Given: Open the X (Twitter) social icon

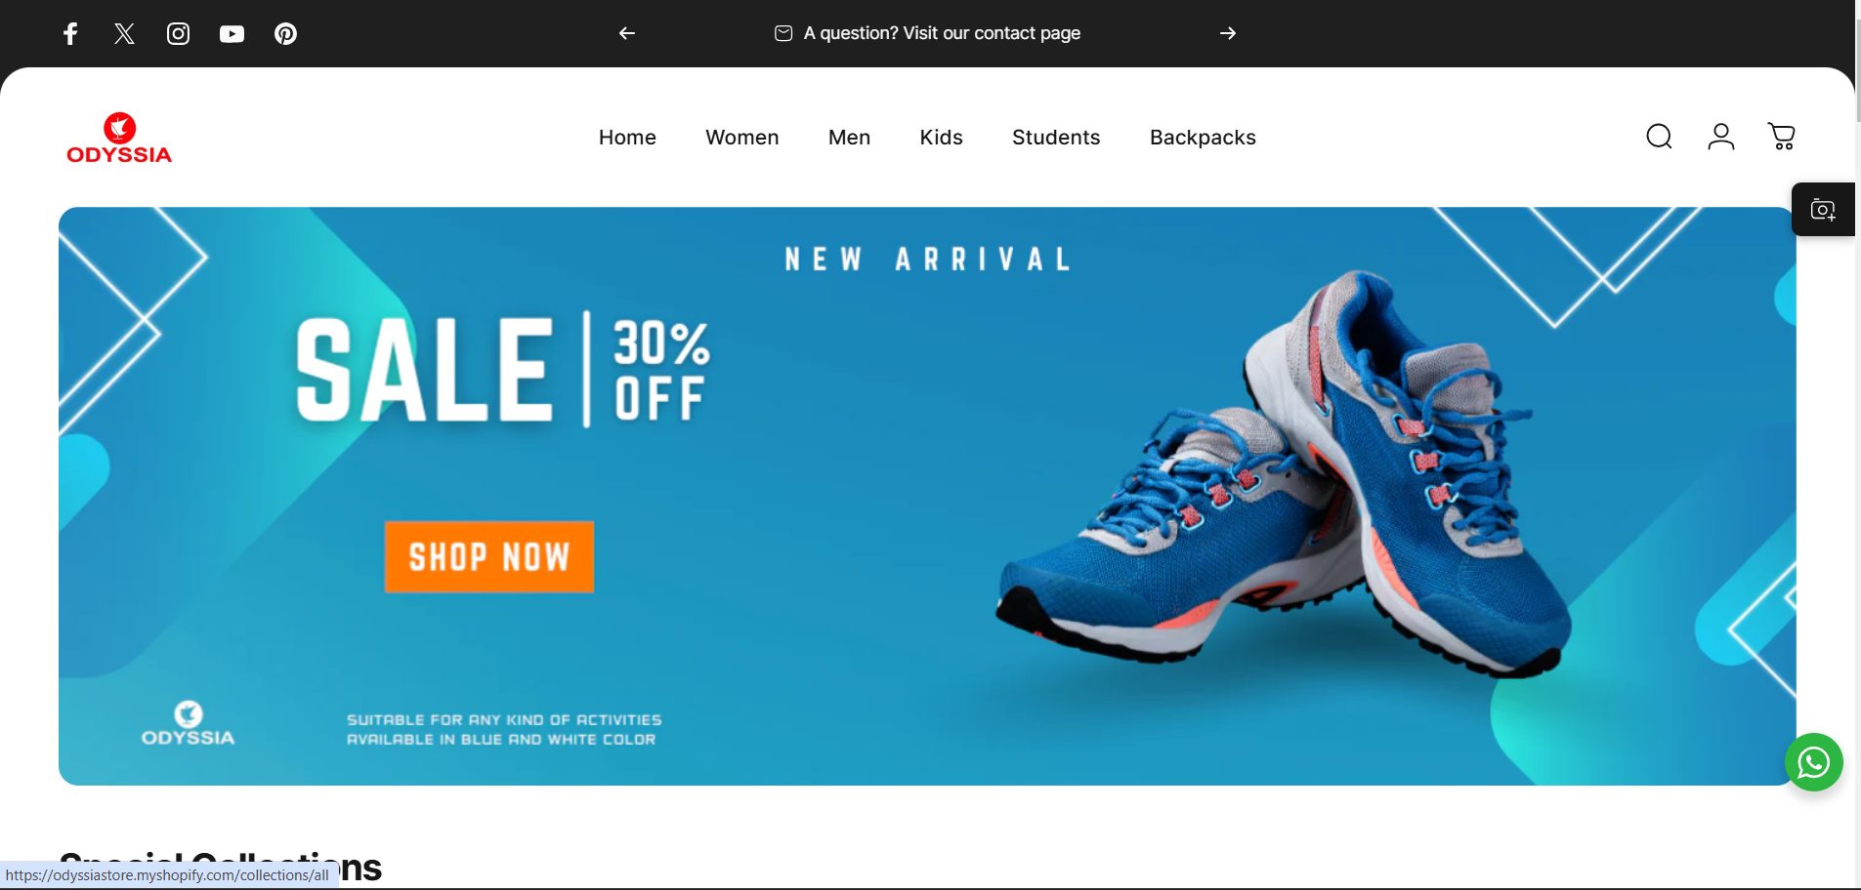Looking at the screenshot, I should click(124, 34).
